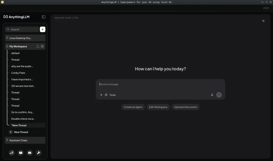The height and width of the screenshot is (161, 273).
Task: Open the support hand icon in footer
Action: click(x=12, y=153)
